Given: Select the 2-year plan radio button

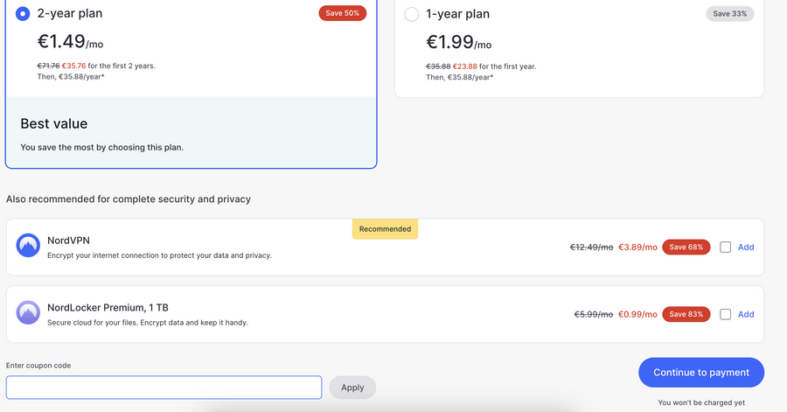Looking at the screenshot, I should click(x=23, y=14).
